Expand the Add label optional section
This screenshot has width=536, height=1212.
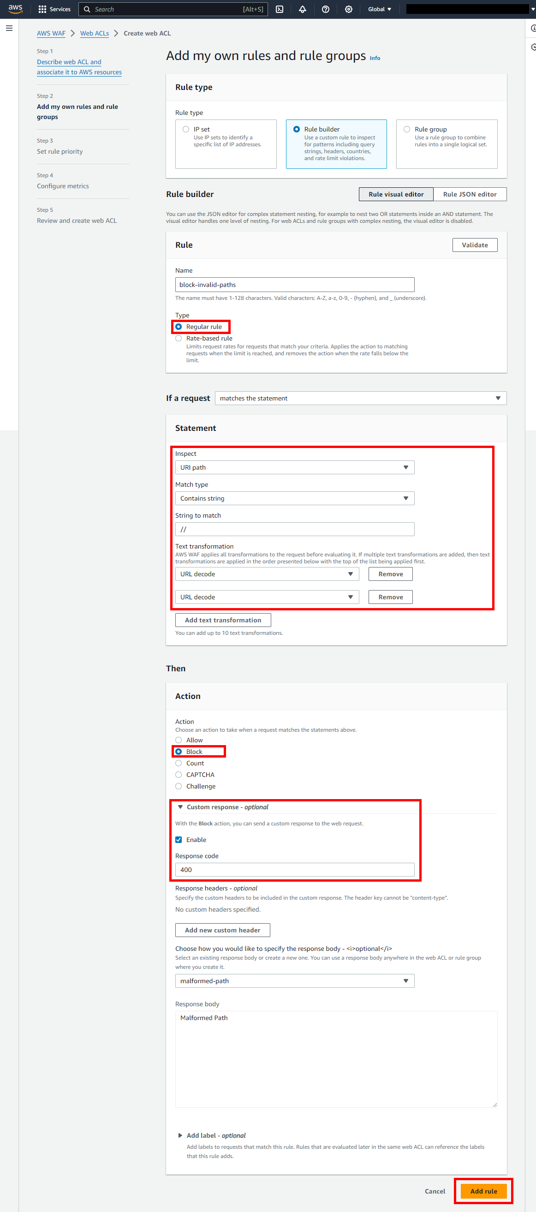pyautogui.click(x=180, y=1135)
